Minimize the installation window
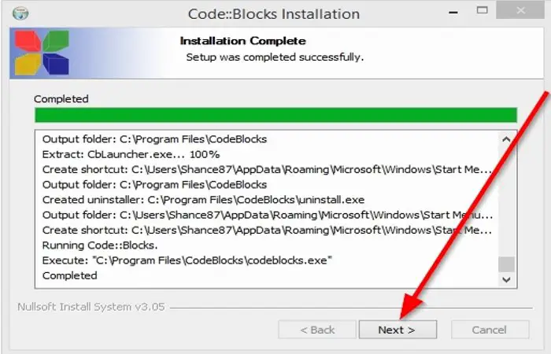This screenshot has width=551, height=354. [x=453, y=12]
